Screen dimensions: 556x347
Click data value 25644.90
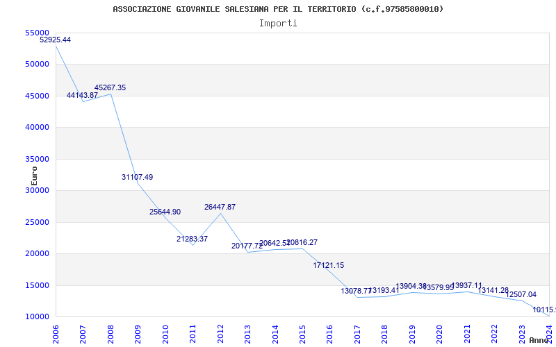click(x=165, y=212)
